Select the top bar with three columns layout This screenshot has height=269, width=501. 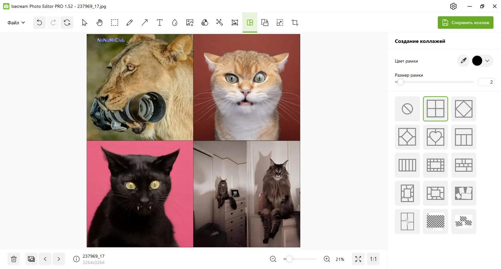tap(464, 137)
